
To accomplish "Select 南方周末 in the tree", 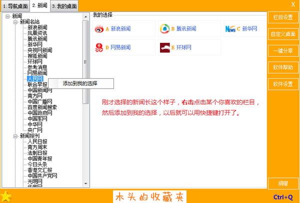I will coord(37,147).
